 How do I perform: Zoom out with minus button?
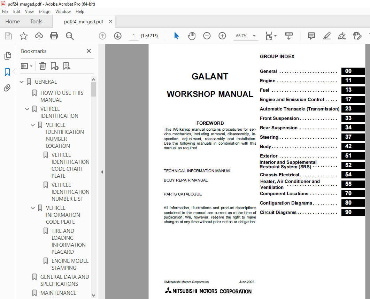tap(207, 36)
